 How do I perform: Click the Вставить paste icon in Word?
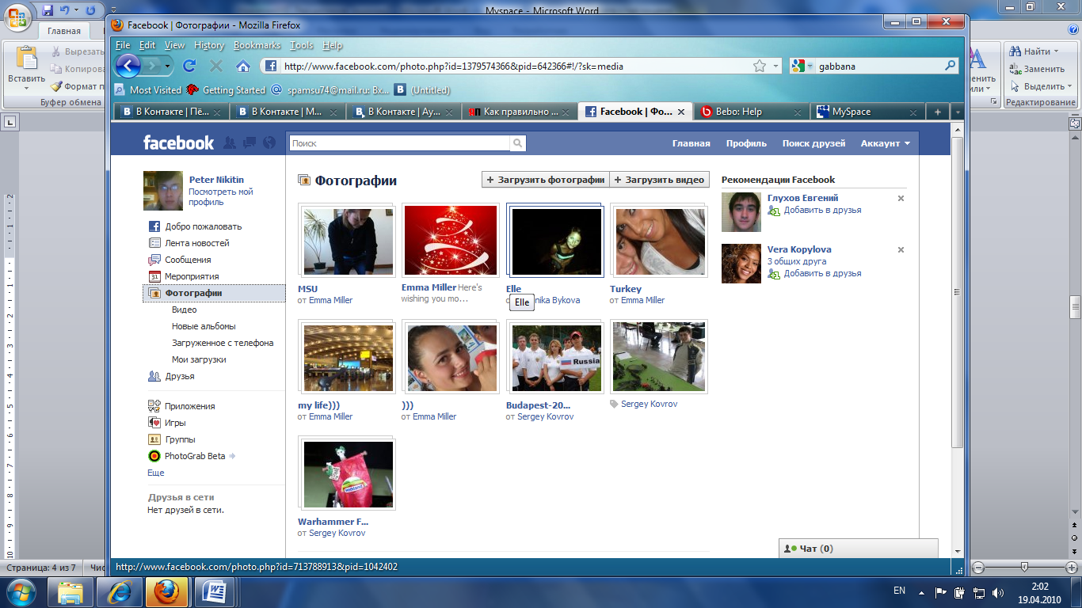tap(27, 58)
